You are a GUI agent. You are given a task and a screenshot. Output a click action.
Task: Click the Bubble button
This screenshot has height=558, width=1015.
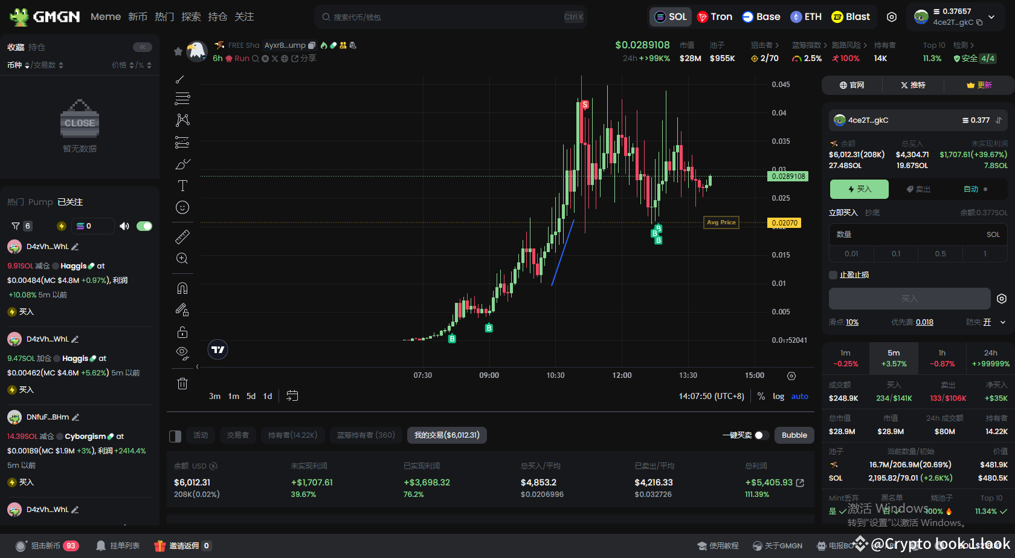point(794,435)
